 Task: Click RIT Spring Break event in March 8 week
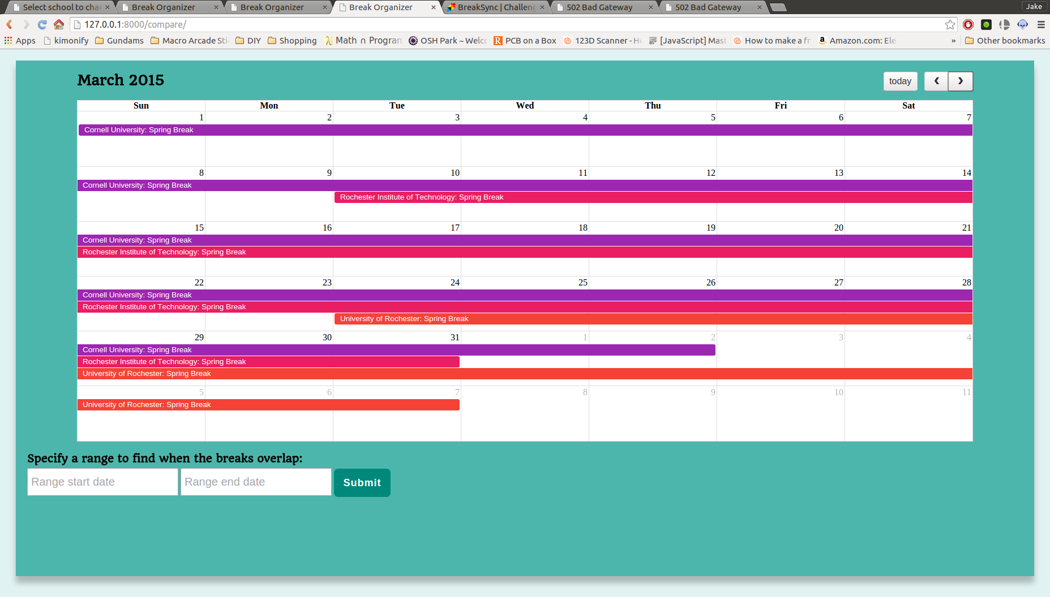[653, 197]
